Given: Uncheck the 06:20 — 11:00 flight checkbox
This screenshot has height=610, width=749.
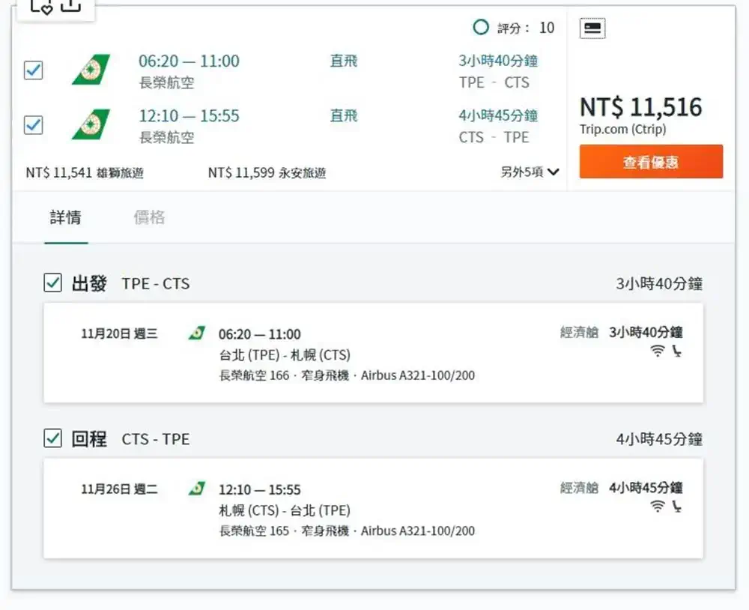Looking at the screenshot, I should (34, 70).
